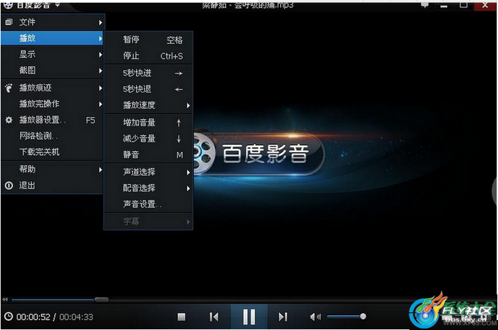Minimize the player window

point(444,6)
